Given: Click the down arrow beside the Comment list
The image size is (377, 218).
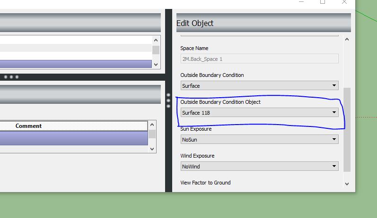Looking at the screenshot, I should pos(152,149).
